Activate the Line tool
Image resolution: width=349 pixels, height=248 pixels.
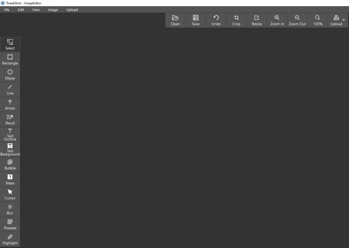(10, 90)
